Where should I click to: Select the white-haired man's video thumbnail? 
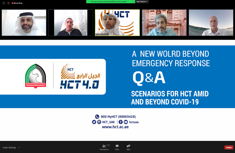click(211, 23)
